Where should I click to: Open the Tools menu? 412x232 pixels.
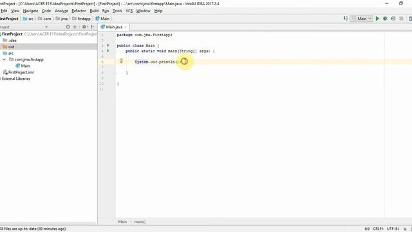coord(117,11)
